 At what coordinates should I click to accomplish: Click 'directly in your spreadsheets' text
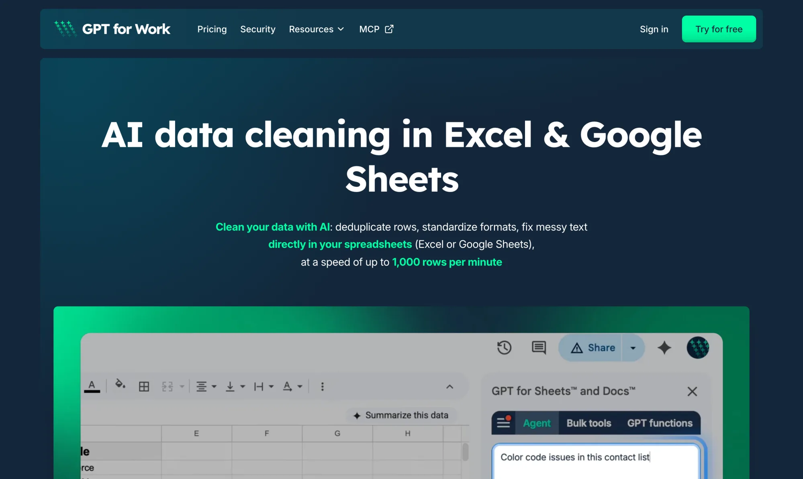click(x=340, y=244)
